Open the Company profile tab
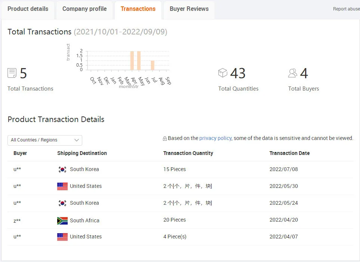The image size is (360, 262). pyautogui.click(x=84, y=9)
